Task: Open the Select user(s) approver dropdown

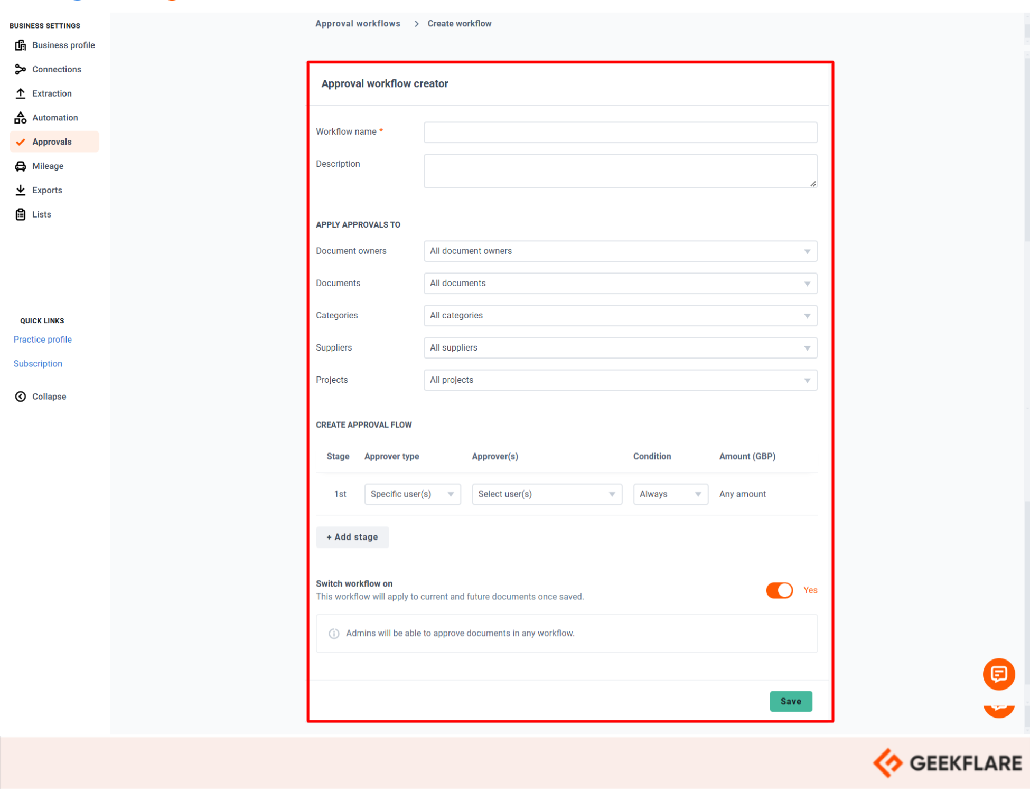Action: [x=547, y=494]
